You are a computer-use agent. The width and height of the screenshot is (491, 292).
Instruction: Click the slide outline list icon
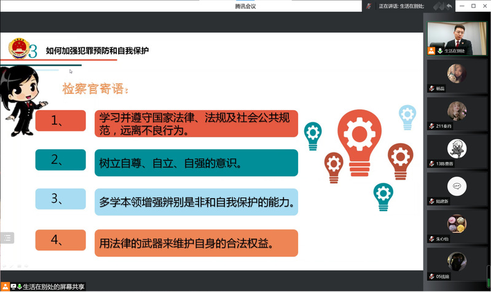7,238
